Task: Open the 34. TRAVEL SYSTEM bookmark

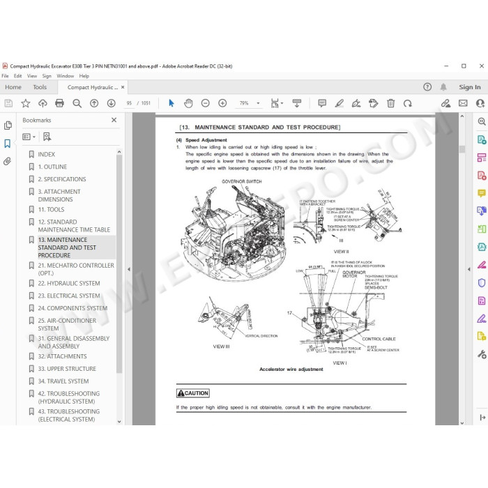Action: point(63,381)
